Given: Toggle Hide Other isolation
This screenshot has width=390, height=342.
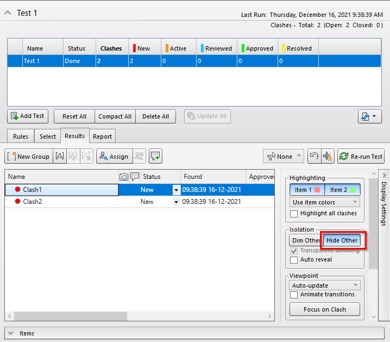Looking at the screenshot, I should (x=342, y=240).
